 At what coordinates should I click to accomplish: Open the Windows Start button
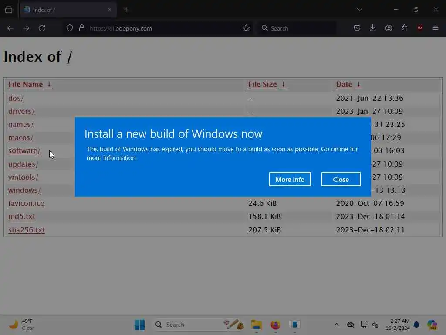[140, 325]
